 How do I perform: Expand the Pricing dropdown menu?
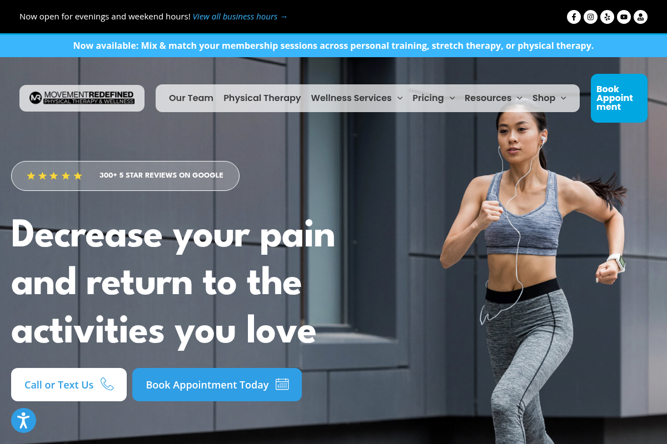(x=434, y=98)
